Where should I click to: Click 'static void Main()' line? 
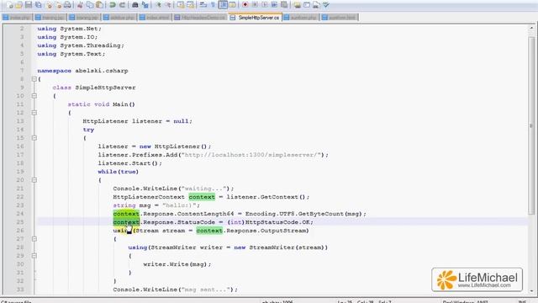point(101,104)
